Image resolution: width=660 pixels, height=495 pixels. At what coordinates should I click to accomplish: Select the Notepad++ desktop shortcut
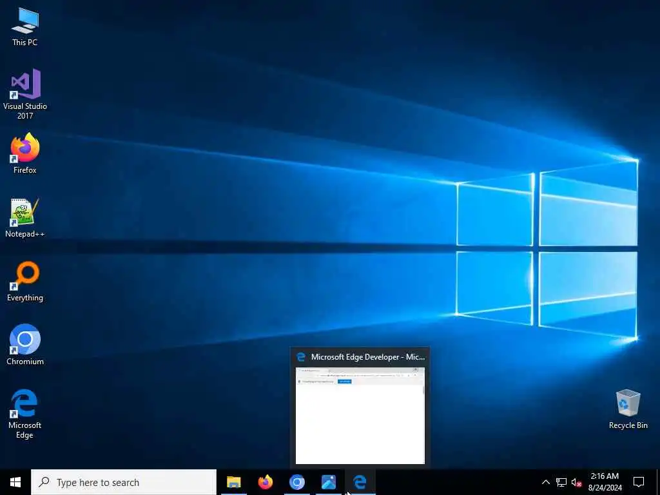pyautogui.click(x=25, y=218)
